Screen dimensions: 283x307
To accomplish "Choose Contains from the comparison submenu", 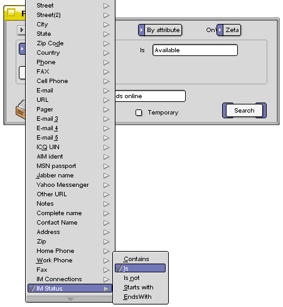I will coord(136,259).
